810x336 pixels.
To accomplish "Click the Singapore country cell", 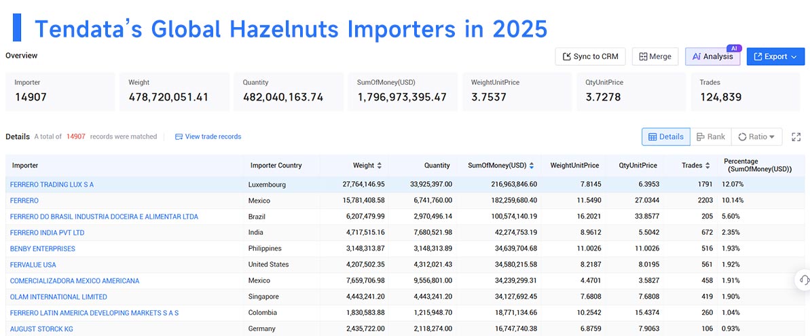I will tap(265, 297).
